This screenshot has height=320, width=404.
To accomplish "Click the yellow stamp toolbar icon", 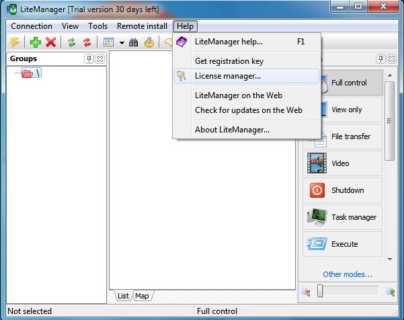I will [x=149, y=42].
